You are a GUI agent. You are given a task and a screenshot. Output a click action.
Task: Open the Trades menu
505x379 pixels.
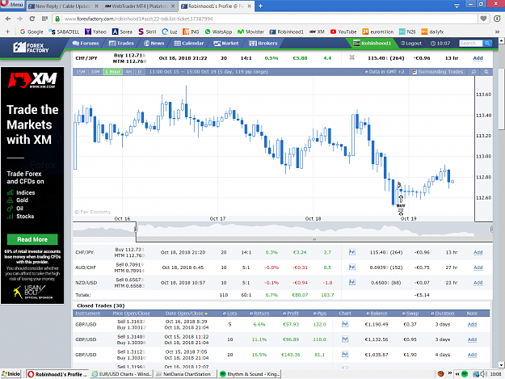121,43
